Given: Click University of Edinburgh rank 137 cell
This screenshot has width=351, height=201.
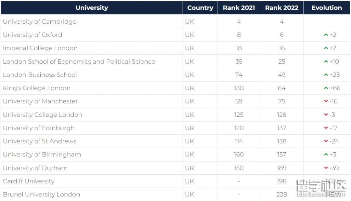Looking at the screenshot, I should 281,128.
